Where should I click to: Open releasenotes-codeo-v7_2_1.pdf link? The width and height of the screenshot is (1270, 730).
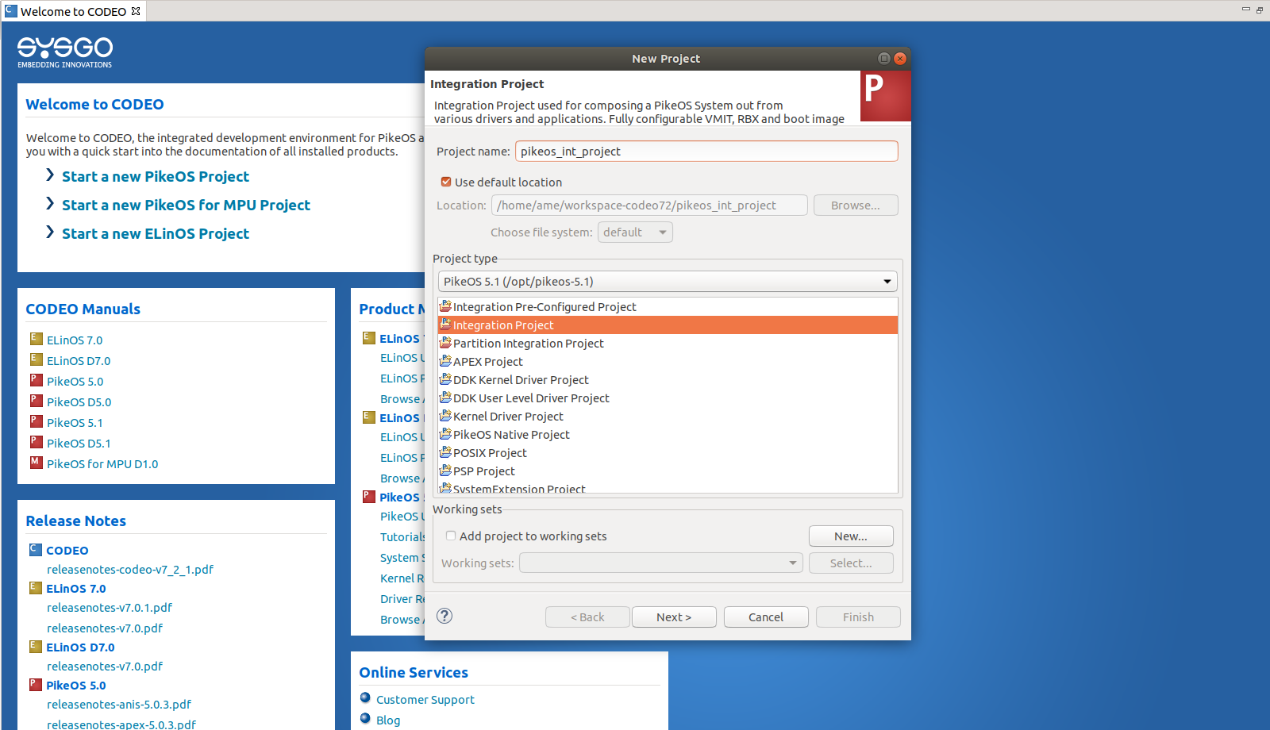(130, 570)
